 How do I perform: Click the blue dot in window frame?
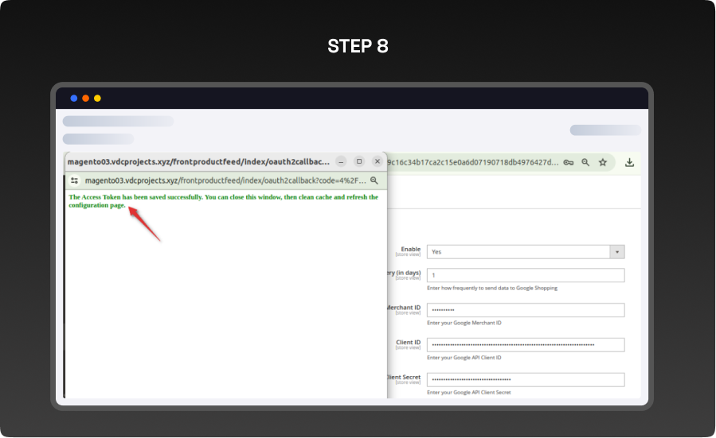click(x=74, y=99)
